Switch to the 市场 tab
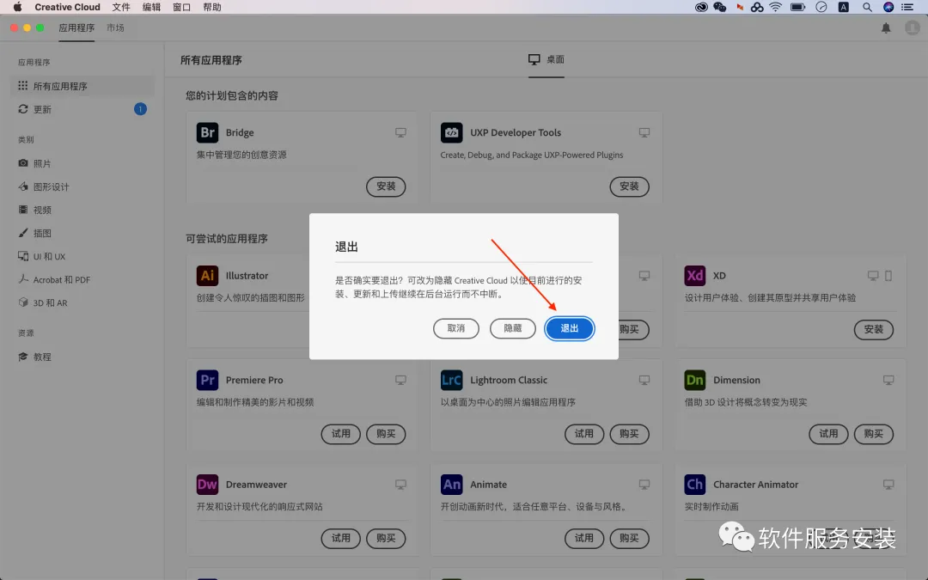Image resolution: width=928 pixels, height=580 pixels. pos(115,27)
